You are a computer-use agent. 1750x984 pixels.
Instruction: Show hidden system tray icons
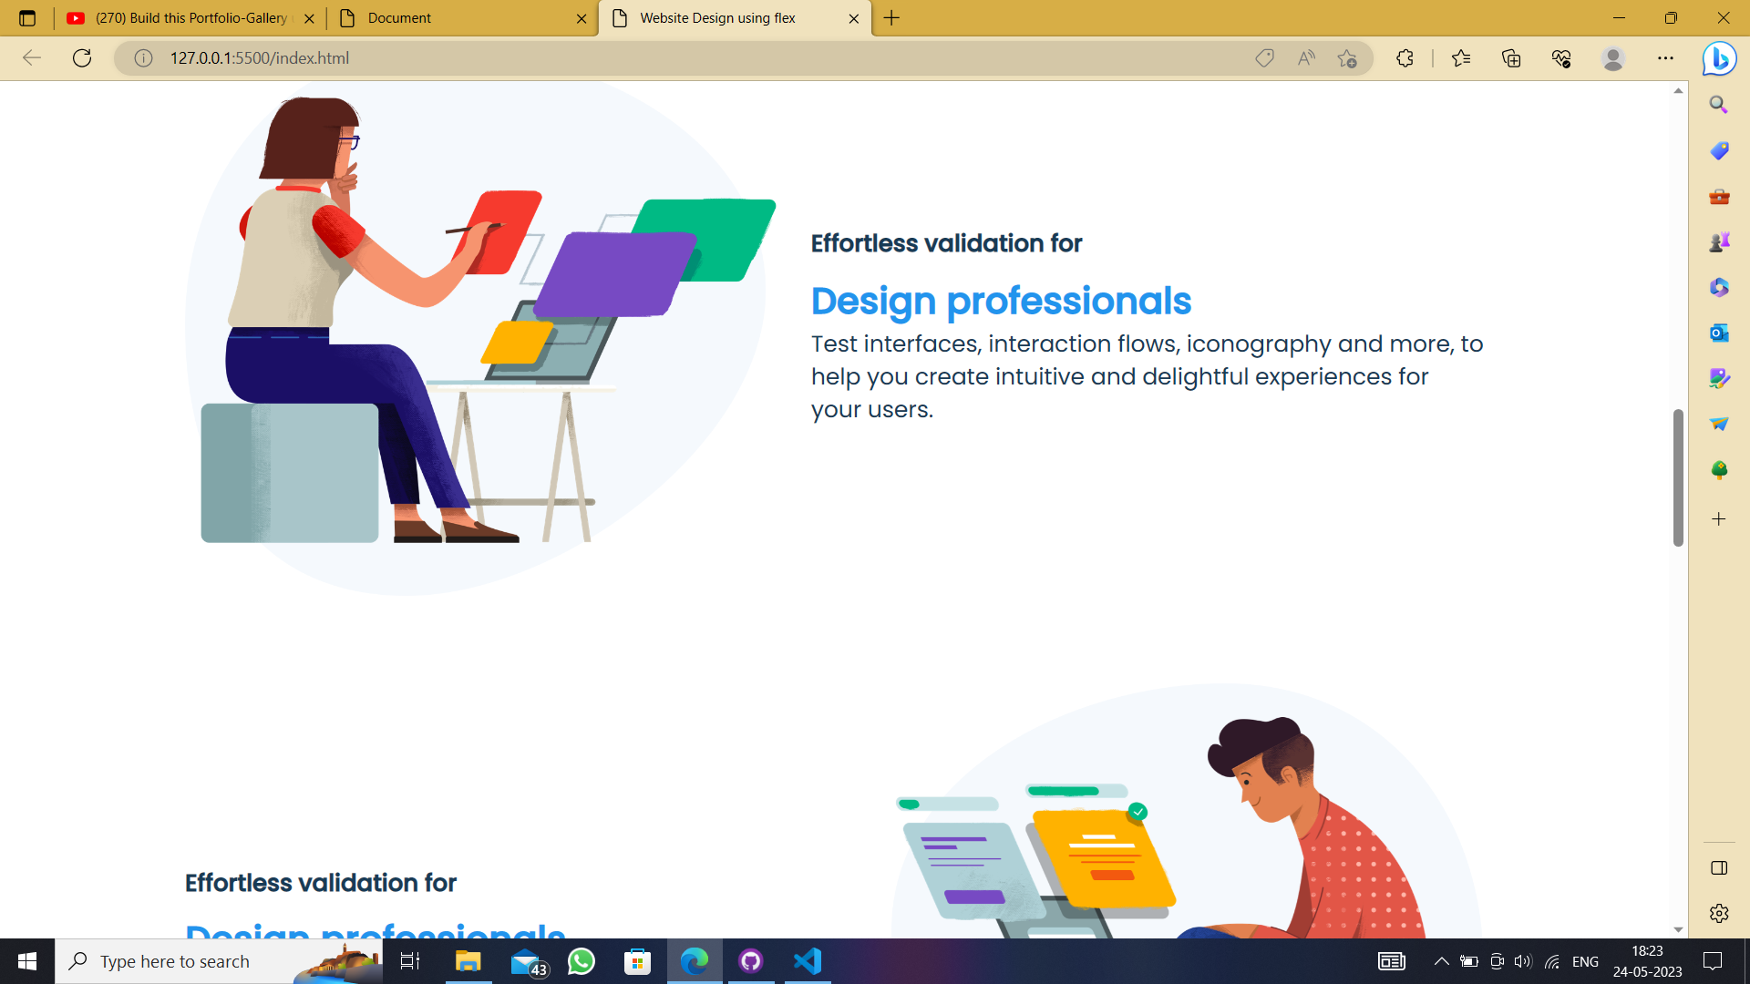click(x=1441, y=961)
